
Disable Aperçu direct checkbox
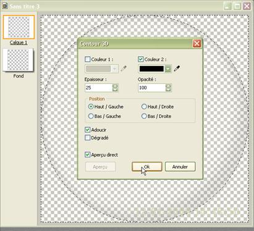[x=88, y=154]
